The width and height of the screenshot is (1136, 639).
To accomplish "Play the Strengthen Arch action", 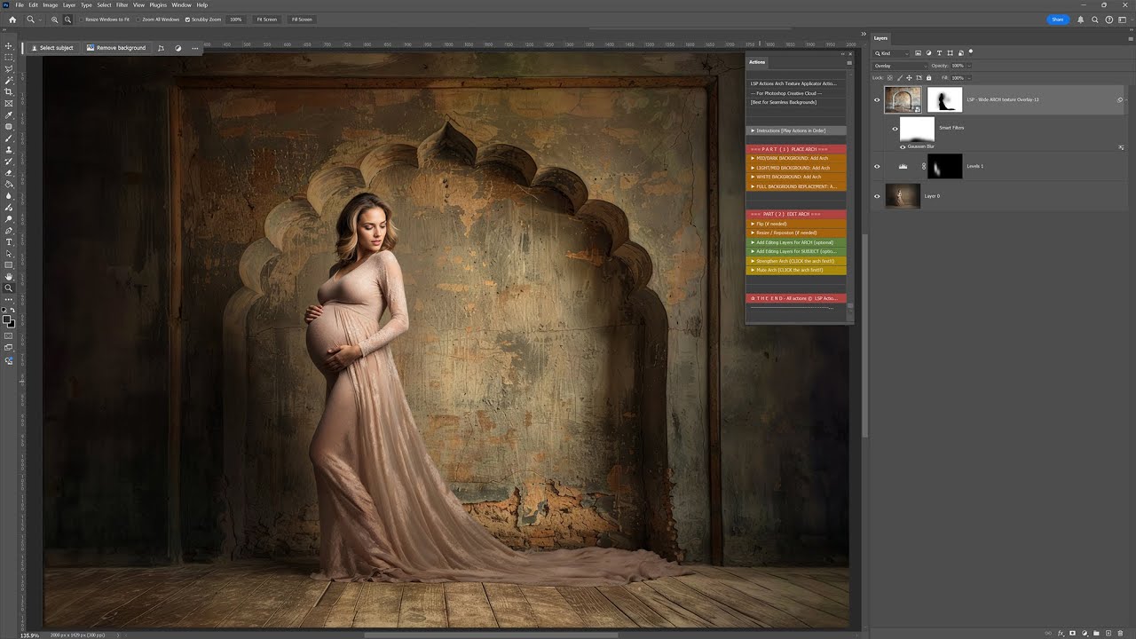I will [x=795, y=261].
